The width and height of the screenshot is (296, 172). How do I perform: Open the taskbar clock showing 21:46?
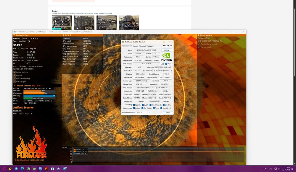[x=286, y=169]
